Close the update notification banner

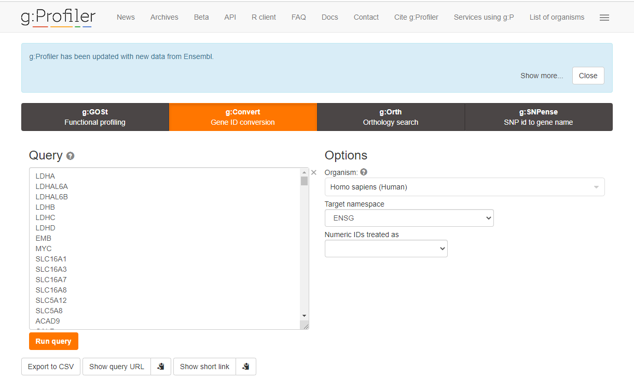coord(588,76)
